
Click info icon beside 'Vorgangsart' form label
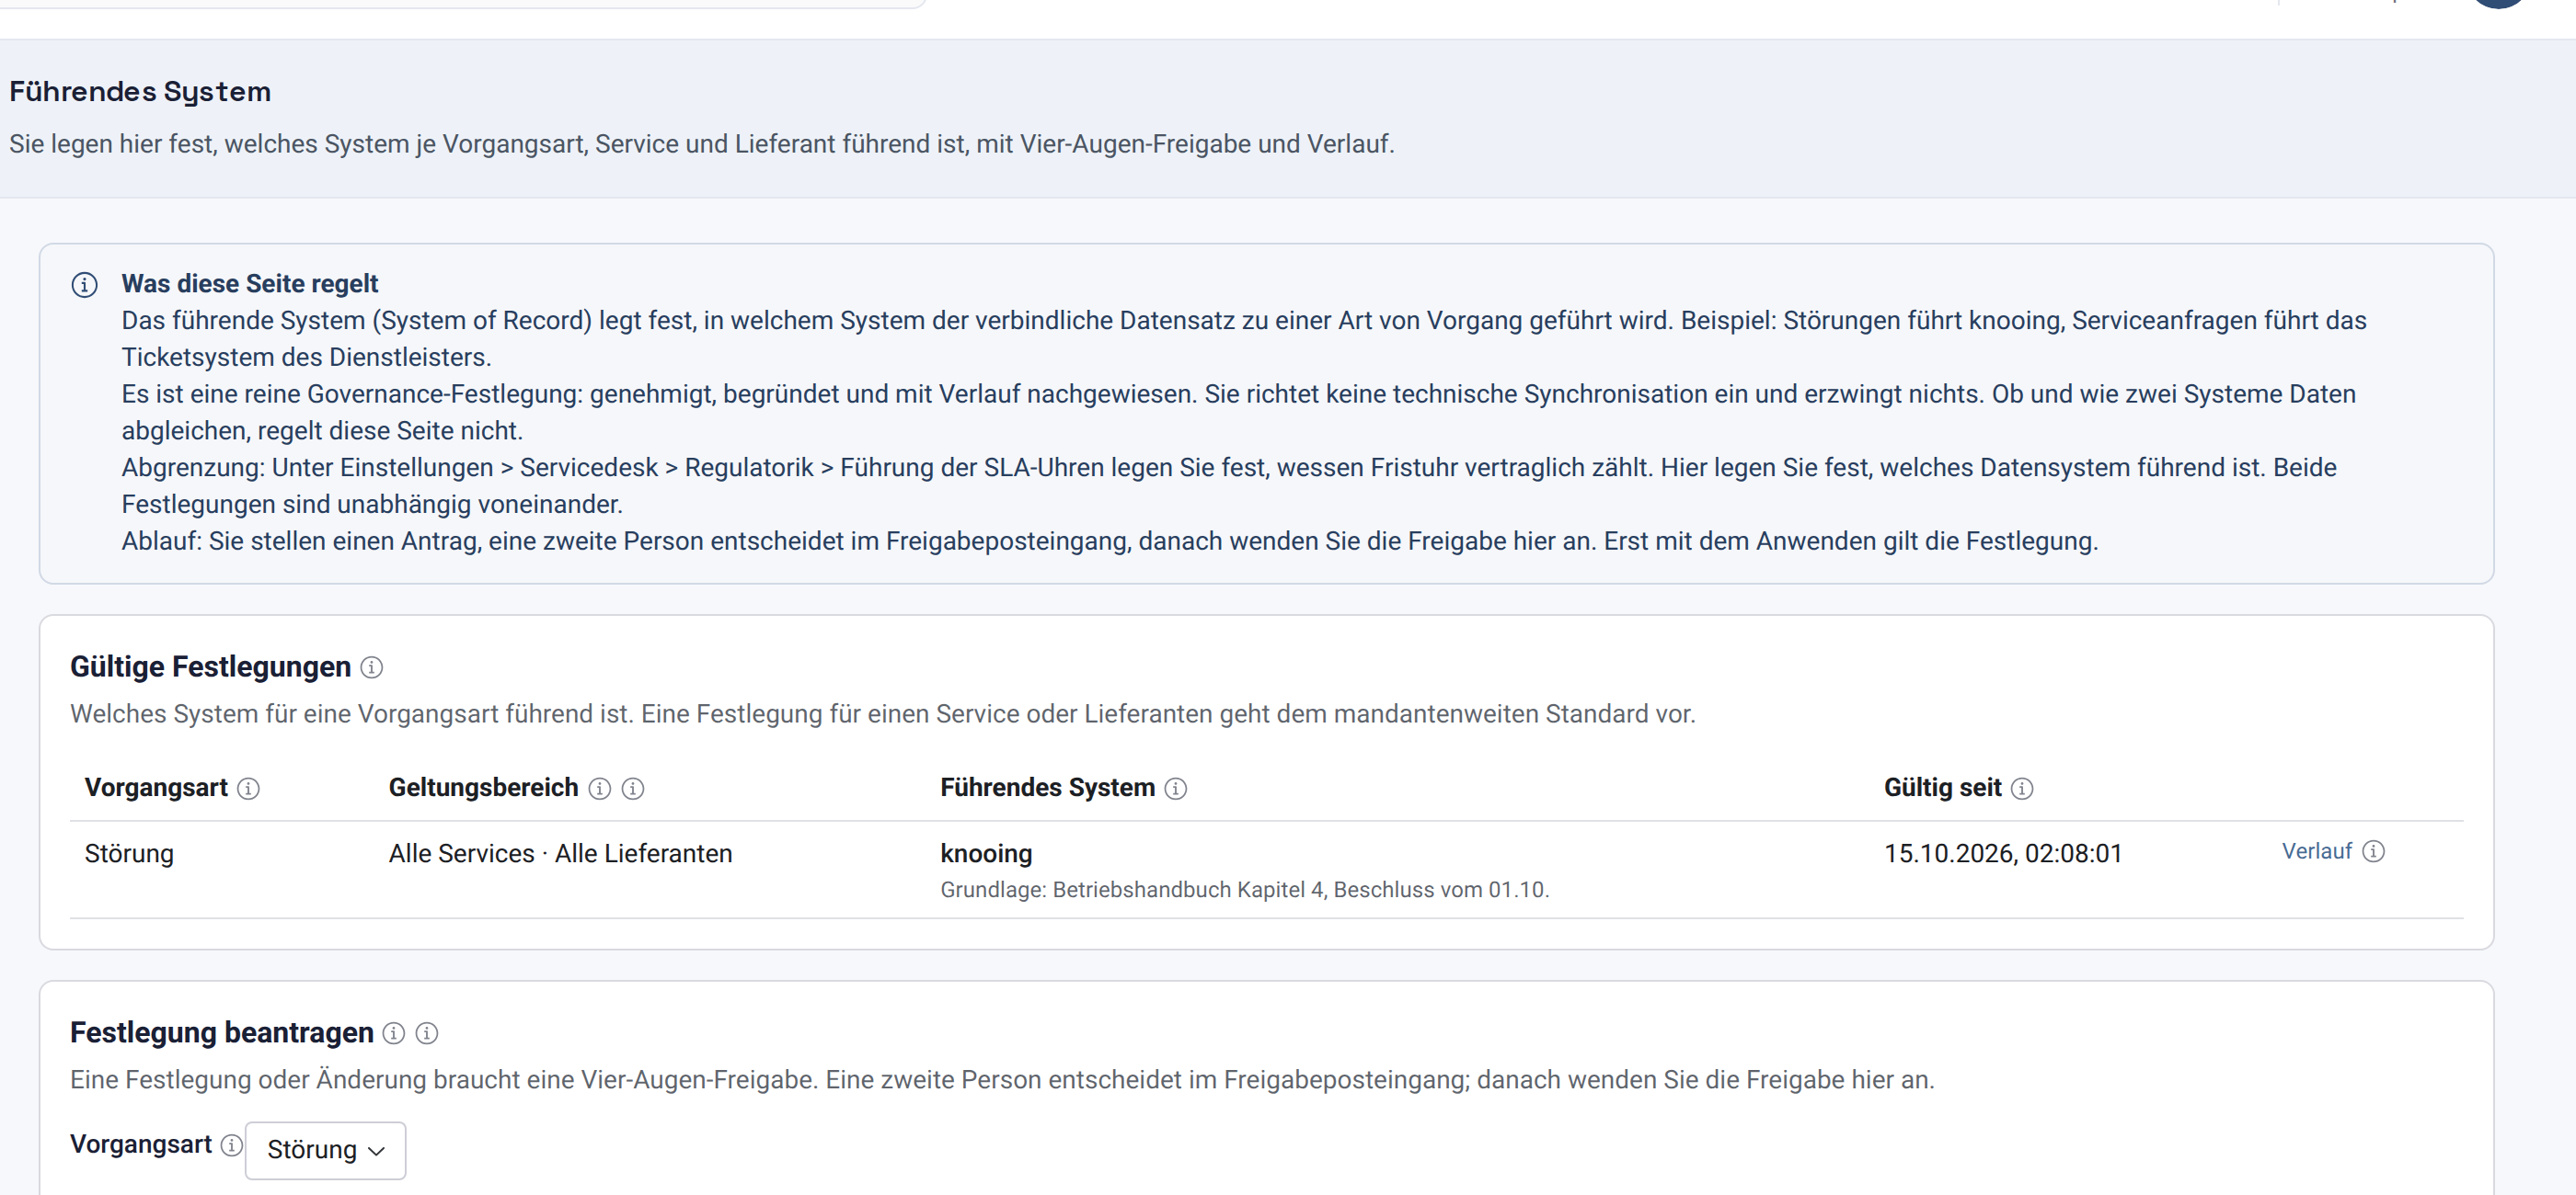click(x=231, y=1145)
